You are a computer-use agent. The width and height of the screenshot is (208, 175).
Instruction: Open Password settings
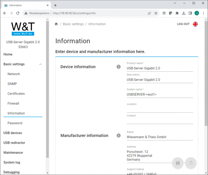(x=15, y=123)
